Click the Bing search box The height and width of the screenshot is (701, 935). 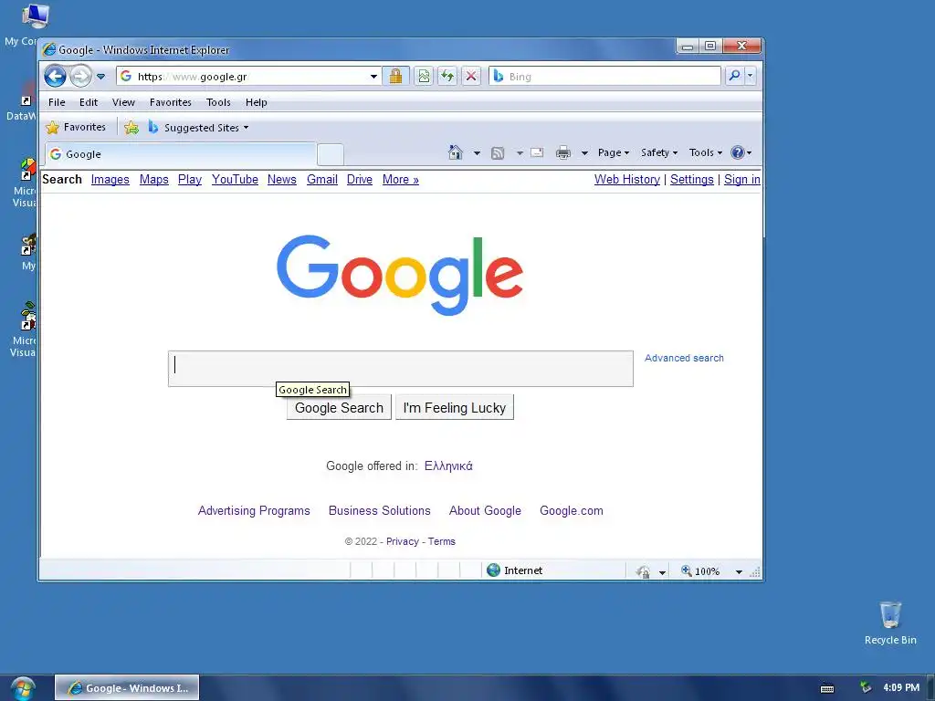tap(604, 77)
